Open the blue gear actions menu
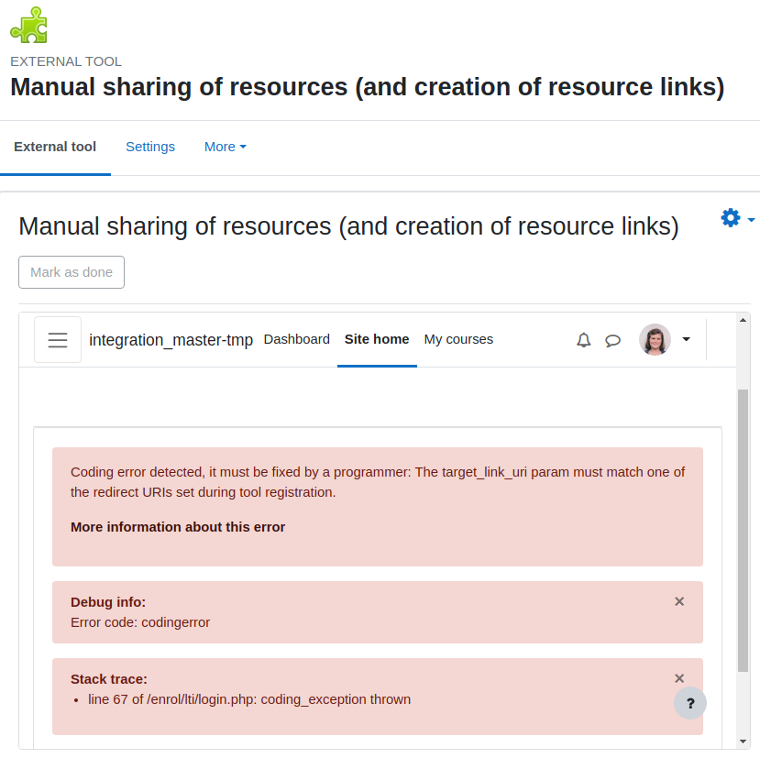The image size is (760, 758). click(x=731, y=217)
